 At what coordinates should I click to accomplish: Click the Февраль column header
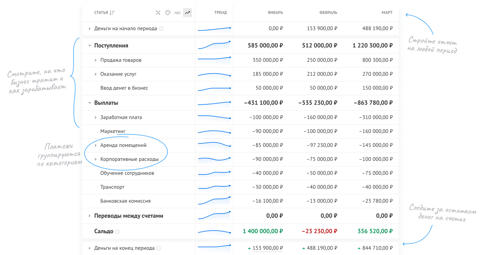click(x=328, y=13)
